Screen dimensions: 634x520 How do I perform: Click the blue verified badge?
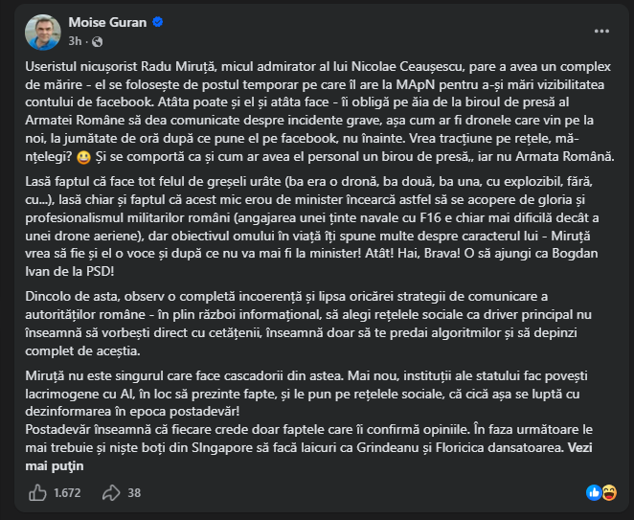point(158,22)
